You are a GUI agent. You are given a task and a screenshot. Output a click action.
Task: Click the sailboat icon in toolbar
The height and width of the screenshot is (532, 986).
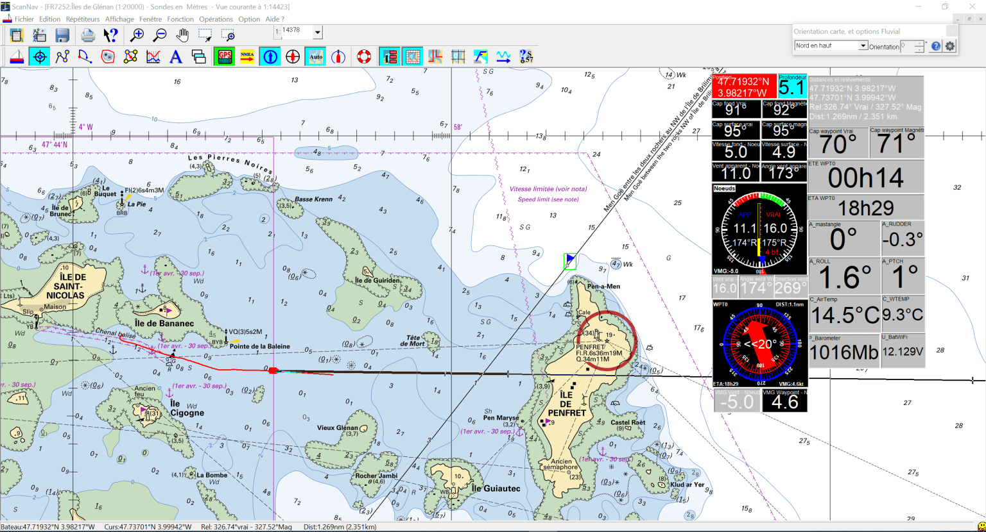[17, 56]
